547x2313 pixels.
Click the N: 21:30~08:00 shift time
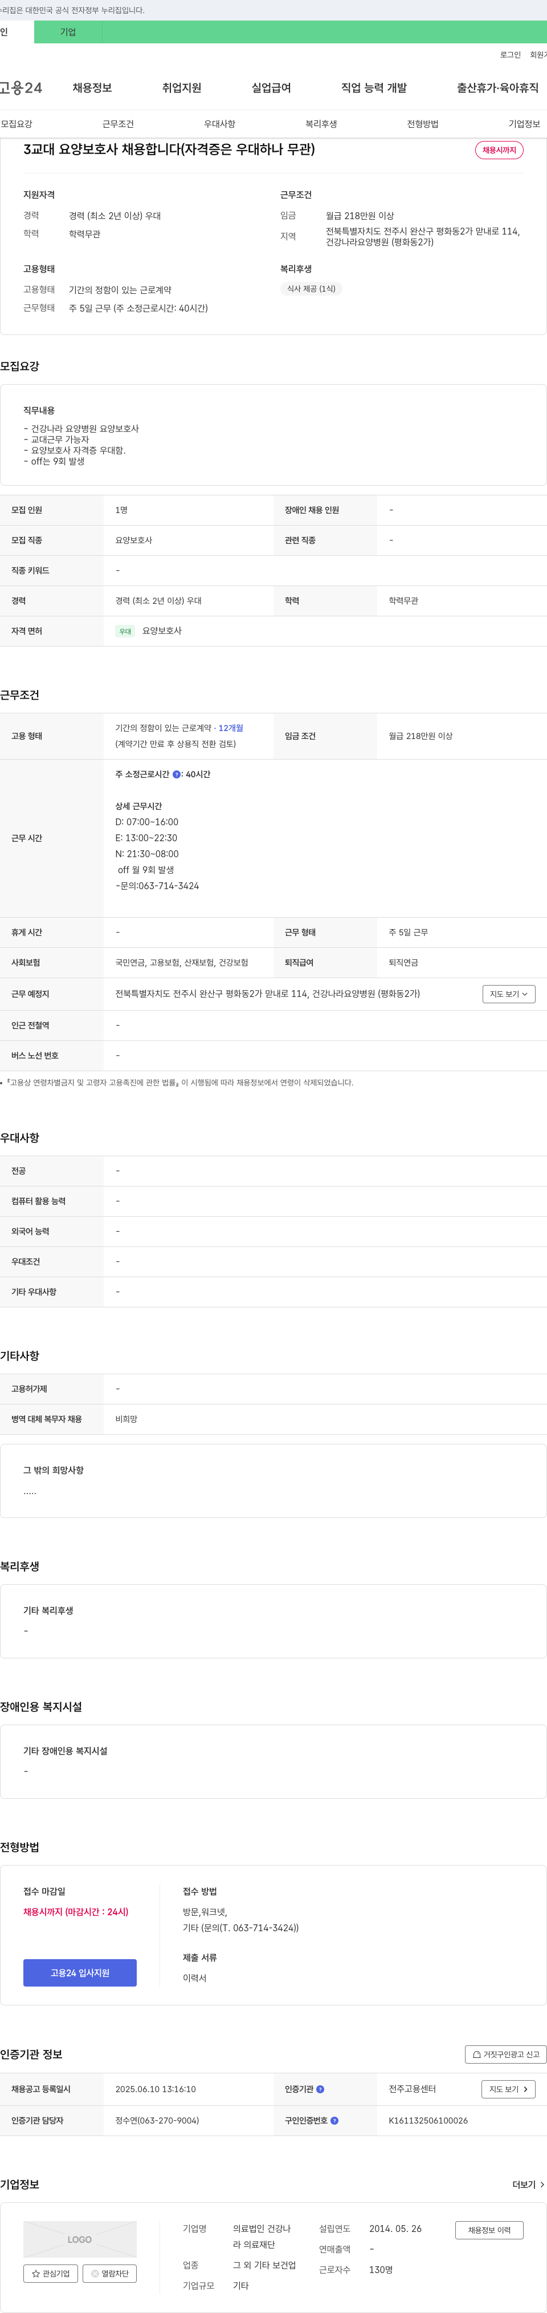click(147, 854)
